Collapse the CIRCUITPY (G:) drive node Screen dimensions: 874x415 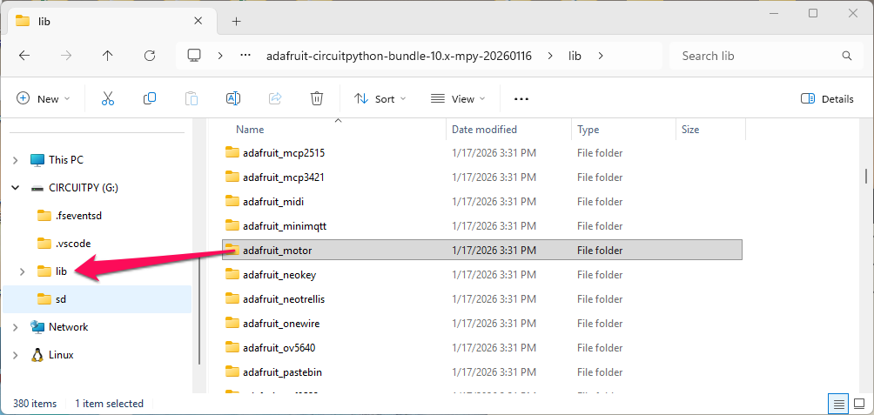click(16, 188)
